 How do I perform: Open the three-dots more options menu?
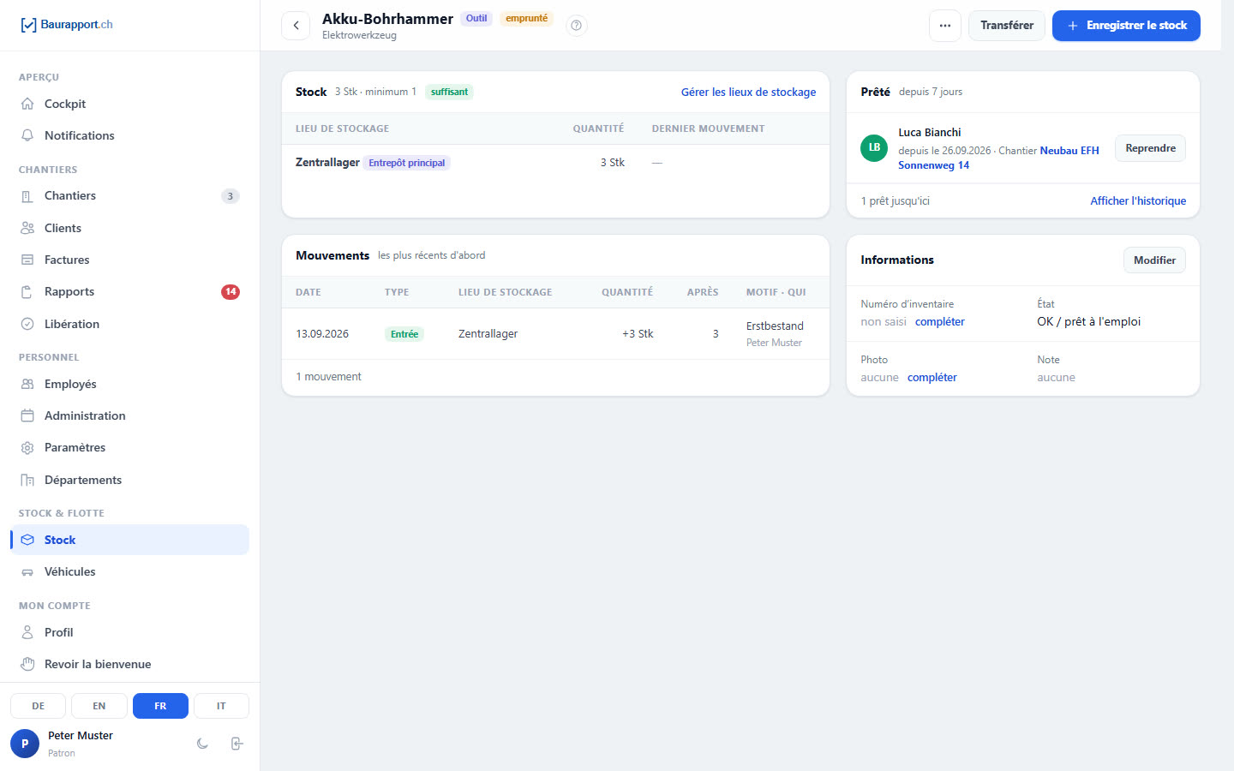944,26
